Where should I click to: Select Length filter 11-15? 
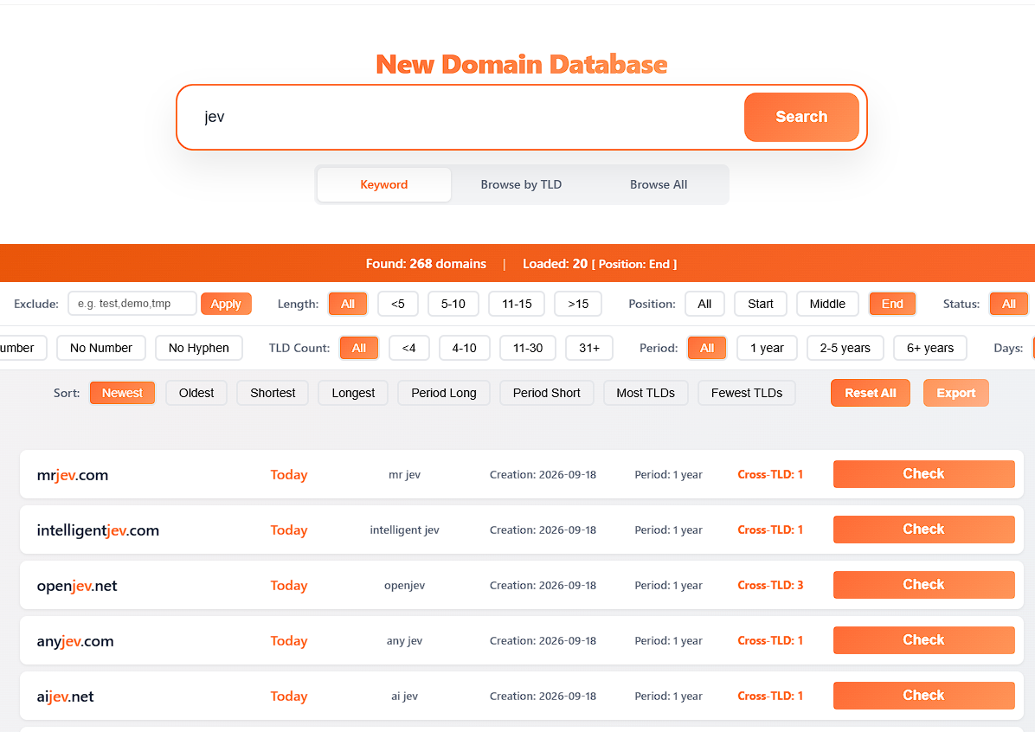[516, 304]
